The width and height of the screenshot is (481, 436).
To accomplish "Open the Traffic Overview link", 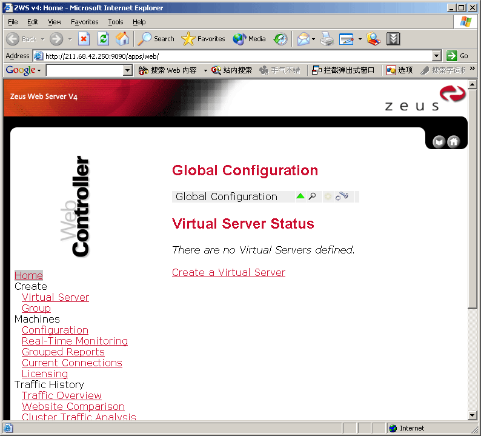I will tap(61, 395).
